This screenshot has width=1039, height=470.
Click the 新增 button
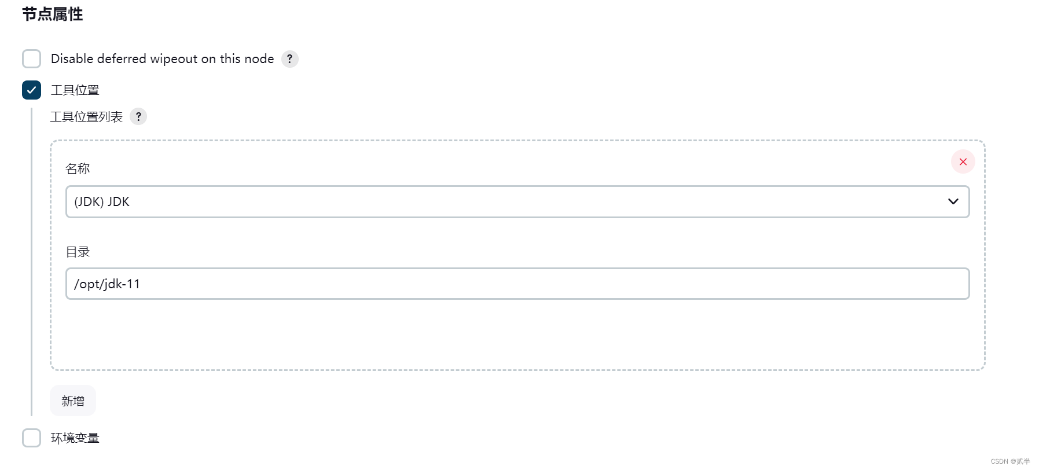point(73,401)
